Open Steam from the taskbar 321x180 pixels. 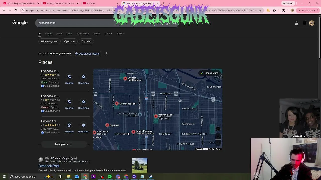(x=150, y=177)
